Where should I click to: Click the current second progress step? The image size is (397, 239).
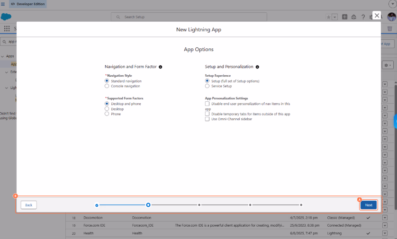coord(148,205)
